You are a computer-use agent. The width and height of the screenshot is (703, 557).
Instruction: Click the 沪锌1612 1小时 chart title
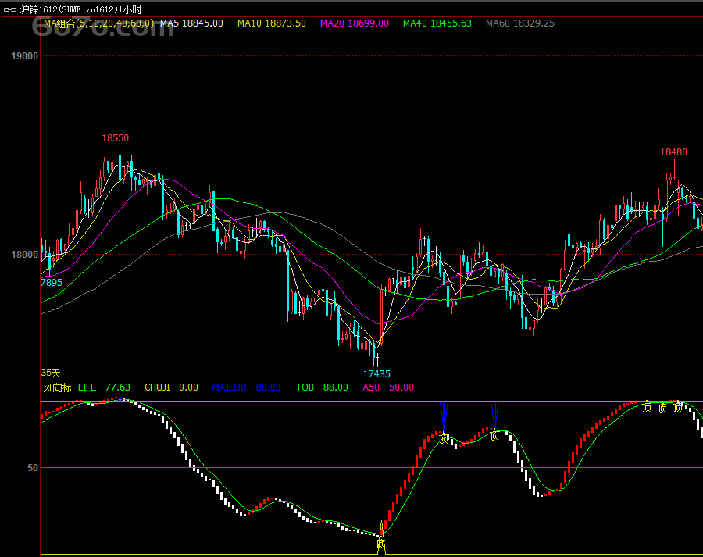[80, 9]
